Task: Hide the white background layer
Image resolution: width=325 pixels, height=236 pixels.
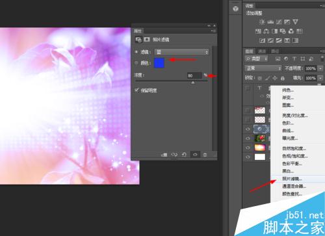Action: click(248, 157)
